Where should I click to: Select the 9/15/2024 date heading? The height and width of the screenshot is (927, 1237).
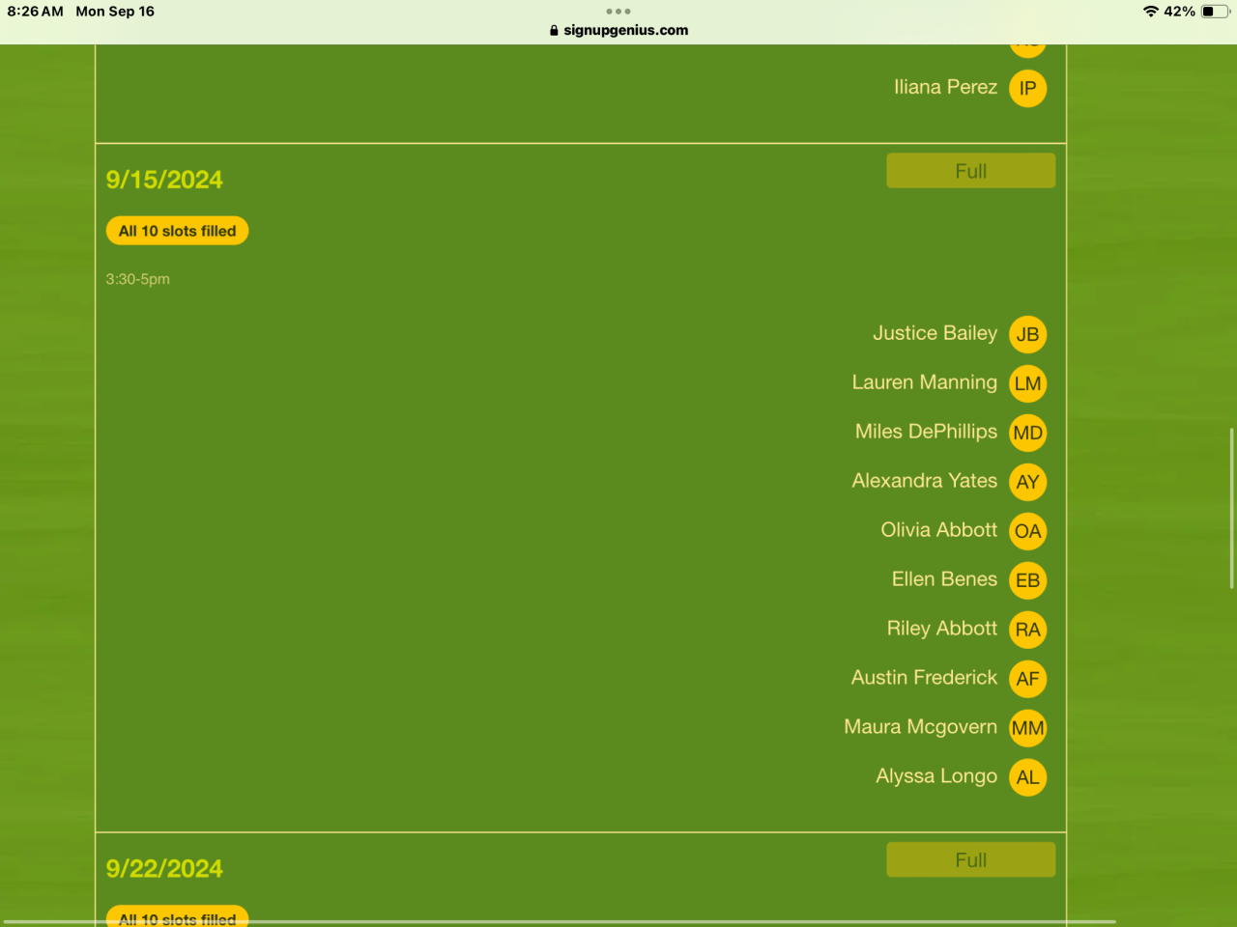coord(164,180)
